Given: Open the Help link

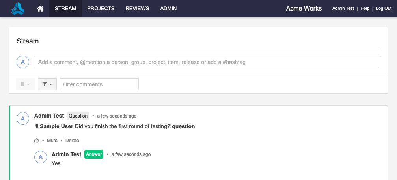Looking at the screenshot, I should 365,9.
